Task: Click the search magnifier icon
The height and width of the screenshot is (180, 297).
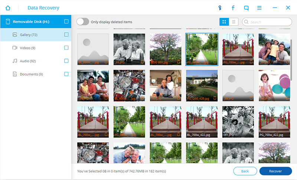Action: (247, 22)
